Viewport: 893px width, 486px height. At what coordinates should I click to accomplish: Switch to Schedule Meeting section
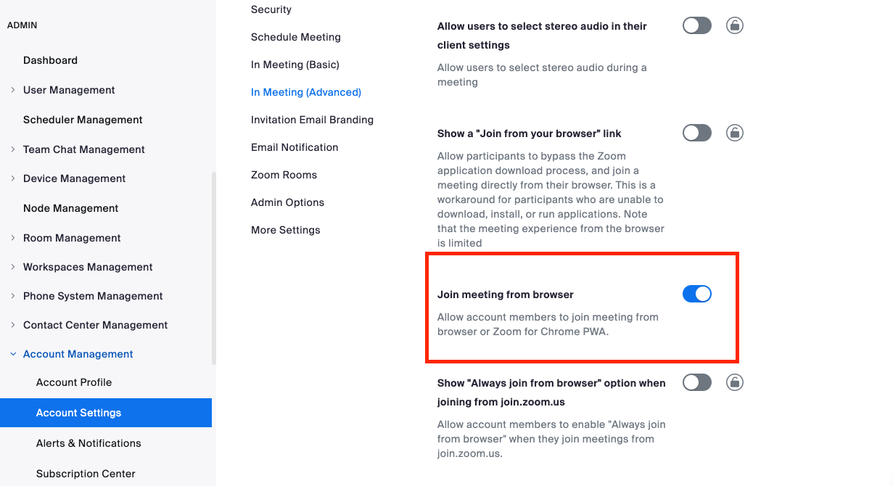[x=296, y=37]
